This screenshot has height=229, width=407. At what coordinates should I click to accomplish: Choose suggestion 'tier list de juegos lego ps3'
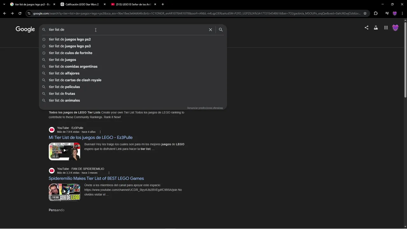(x=133, y=46)
